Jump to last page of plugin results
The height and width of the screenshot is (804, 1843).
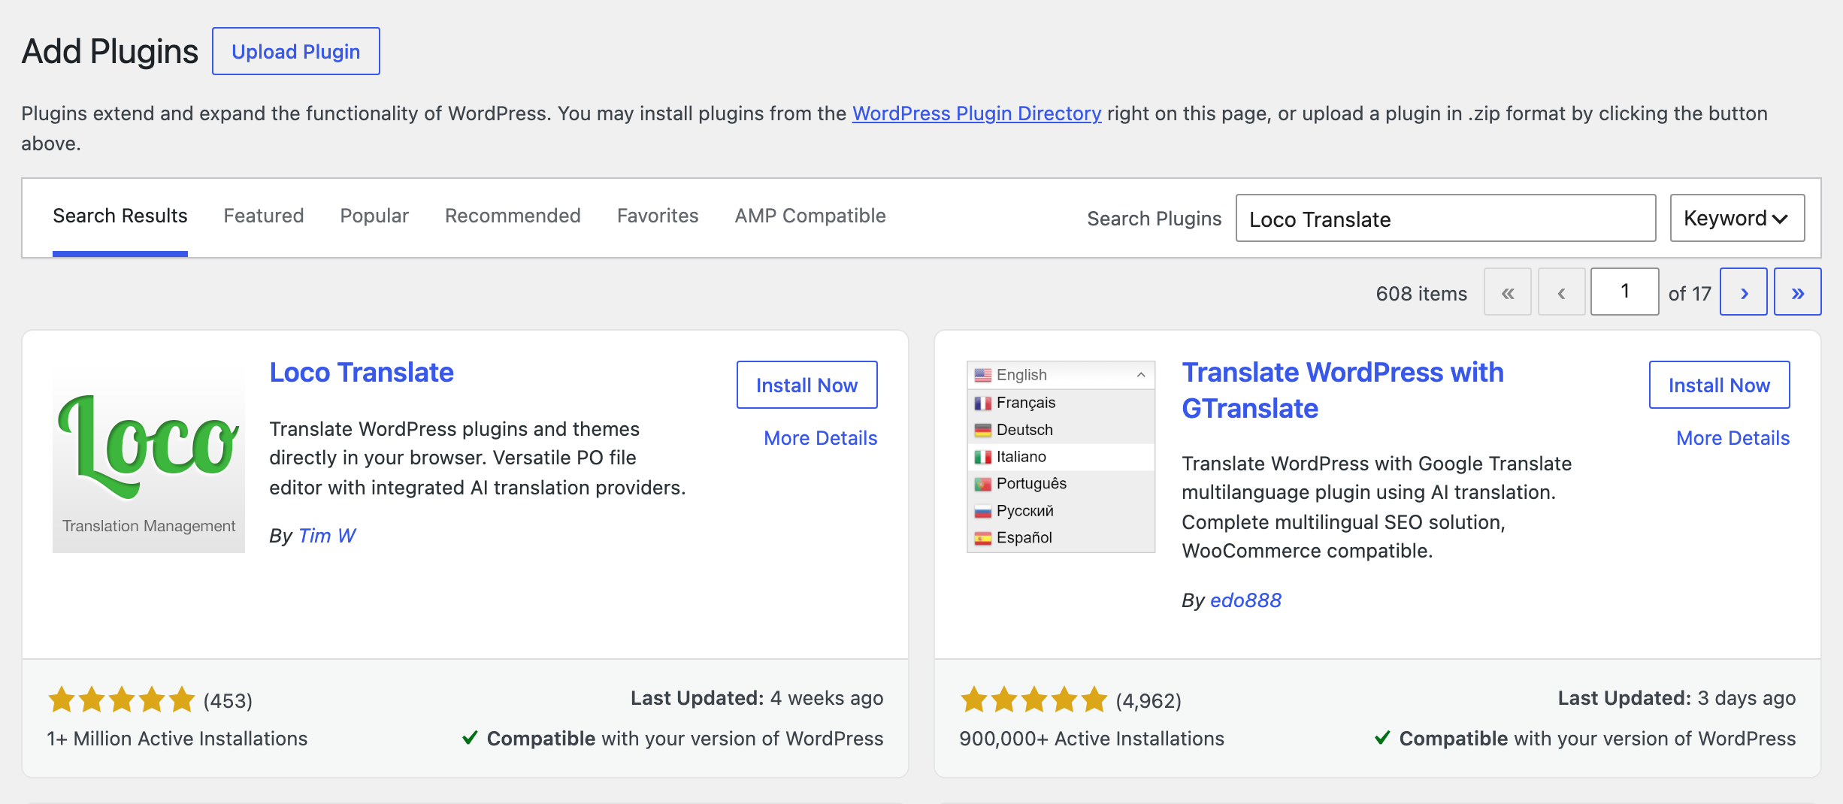(1797, 292)
